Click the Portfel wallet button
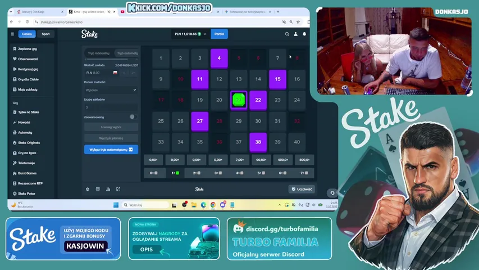 point(219,34)
